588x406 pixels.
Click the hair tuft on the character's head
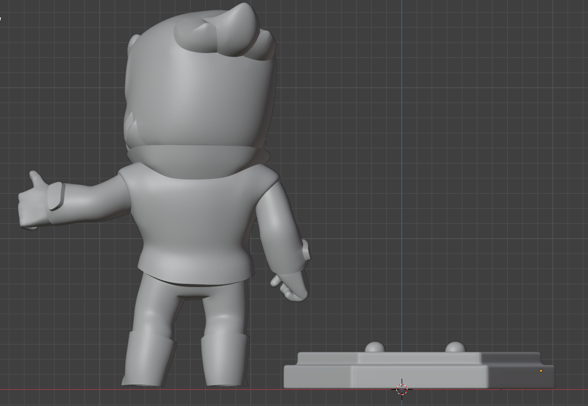(x=225, y=32)
